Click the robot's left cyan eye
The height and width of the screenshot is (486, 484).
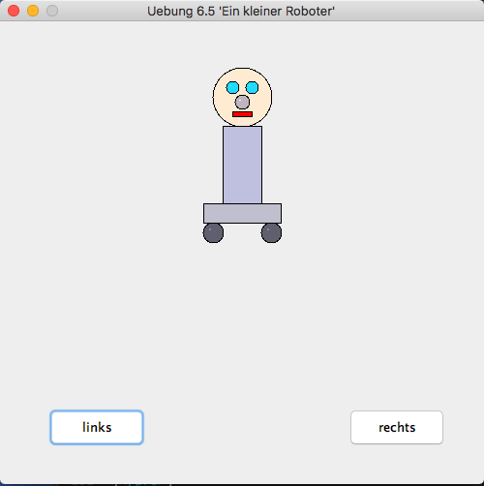click(x=232, y=87)
